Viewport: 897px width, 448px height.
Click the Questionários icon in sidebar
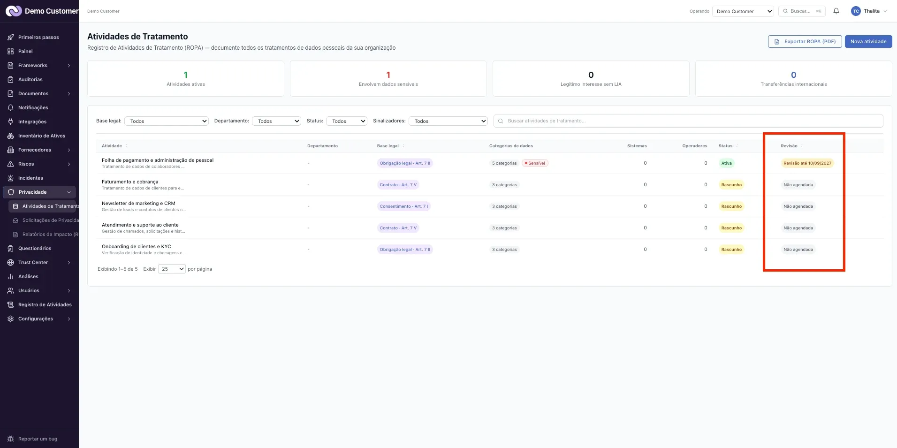coord(10,248)
